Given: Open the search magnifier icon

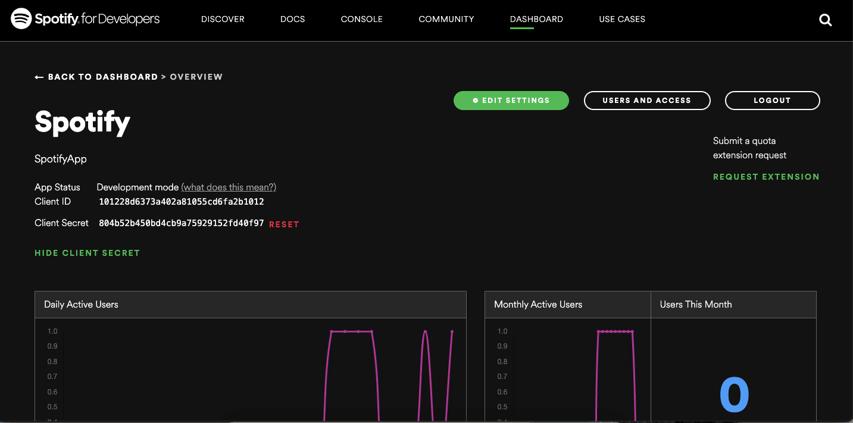Looking at the screenshot, I should pos(825,20).
